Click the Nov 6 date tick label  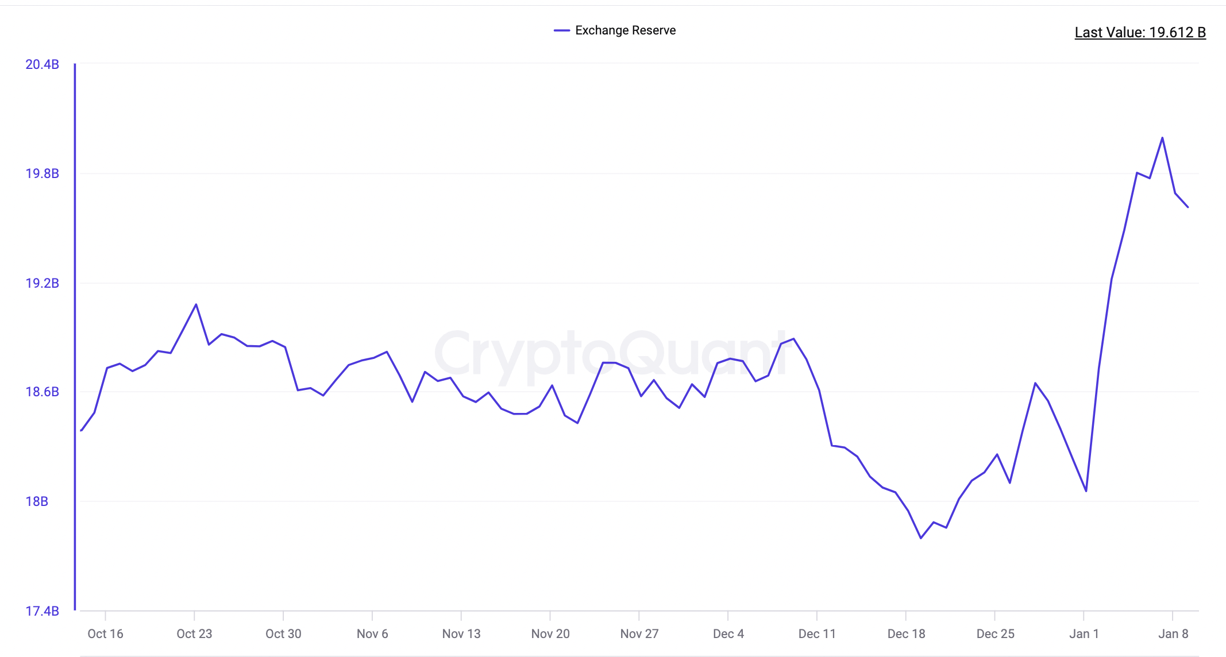[372, 633]
